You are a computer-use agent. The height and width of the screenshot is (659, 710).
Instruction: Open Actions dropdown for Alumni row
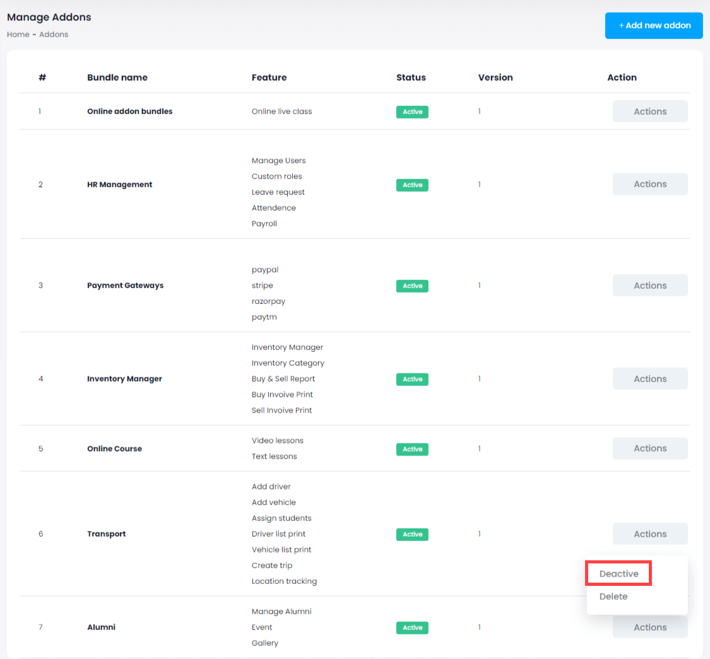[649, 628]
